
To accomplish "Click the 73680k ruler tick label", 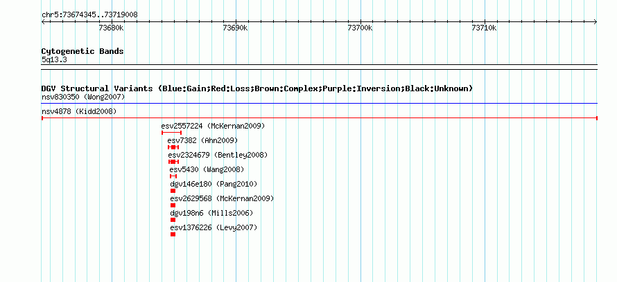I will pos(112,28).
